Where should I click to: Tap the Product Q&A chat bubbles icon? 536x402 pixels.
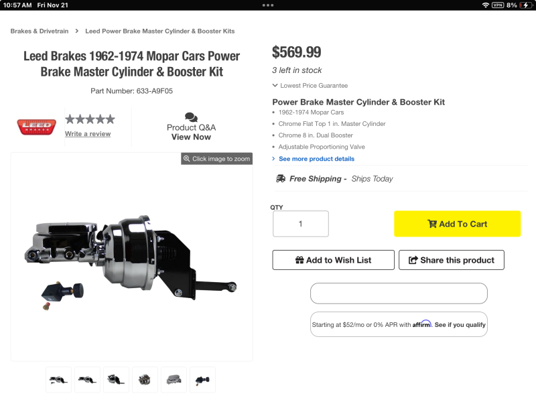(x=191, y=117)
